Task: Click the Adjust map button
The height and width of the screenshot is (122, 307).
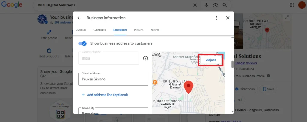Action: [211, 60]
